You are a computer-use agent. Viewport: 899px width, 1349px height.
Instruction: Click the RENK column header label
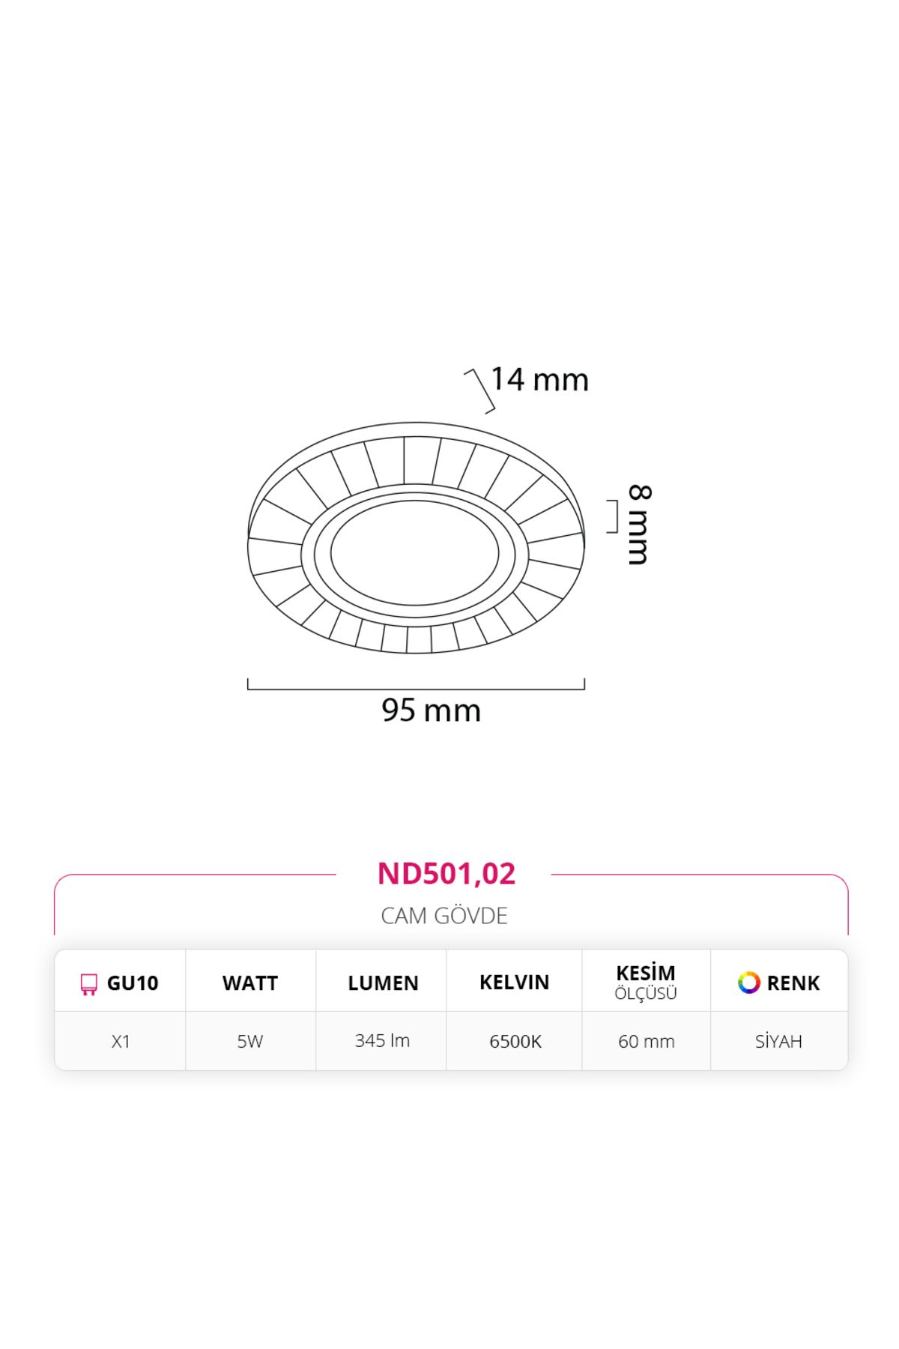tap(793, 983)
